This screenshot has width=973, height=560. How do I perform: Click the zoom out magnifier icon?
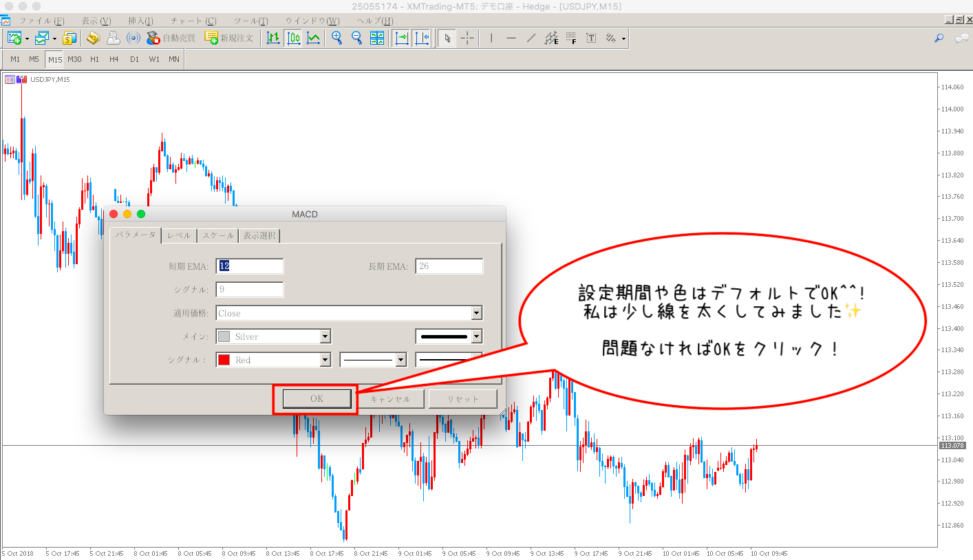click(356, 38)
